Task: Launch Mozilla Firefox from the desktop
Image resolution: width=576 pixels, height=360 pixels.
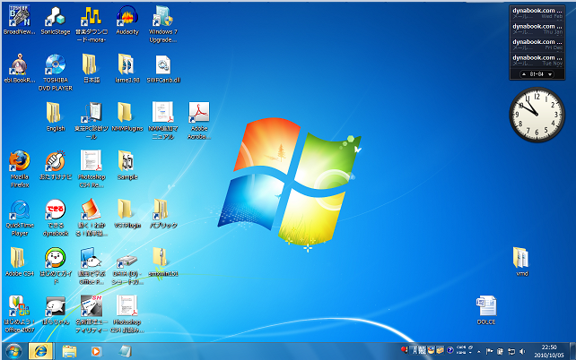Action: 20,169
